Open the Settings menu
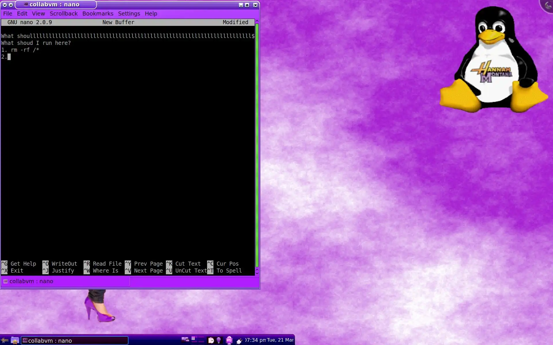The height and width of the screenshot is (345, 553). click(x=129, y=14)
